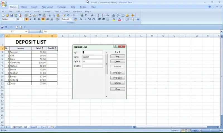Toggle Underline formatting in toolbar

click(35, 19)
